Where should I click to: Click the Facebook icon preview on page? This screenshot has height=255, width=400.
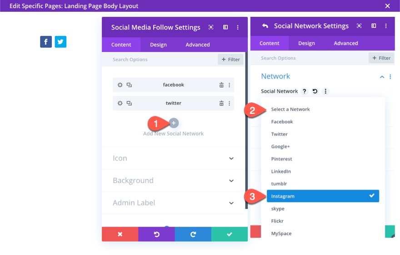[x=46, y=42]
